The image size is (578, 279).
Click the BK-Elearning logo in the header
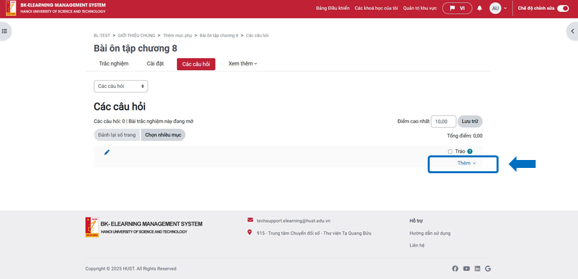[11, 8]
